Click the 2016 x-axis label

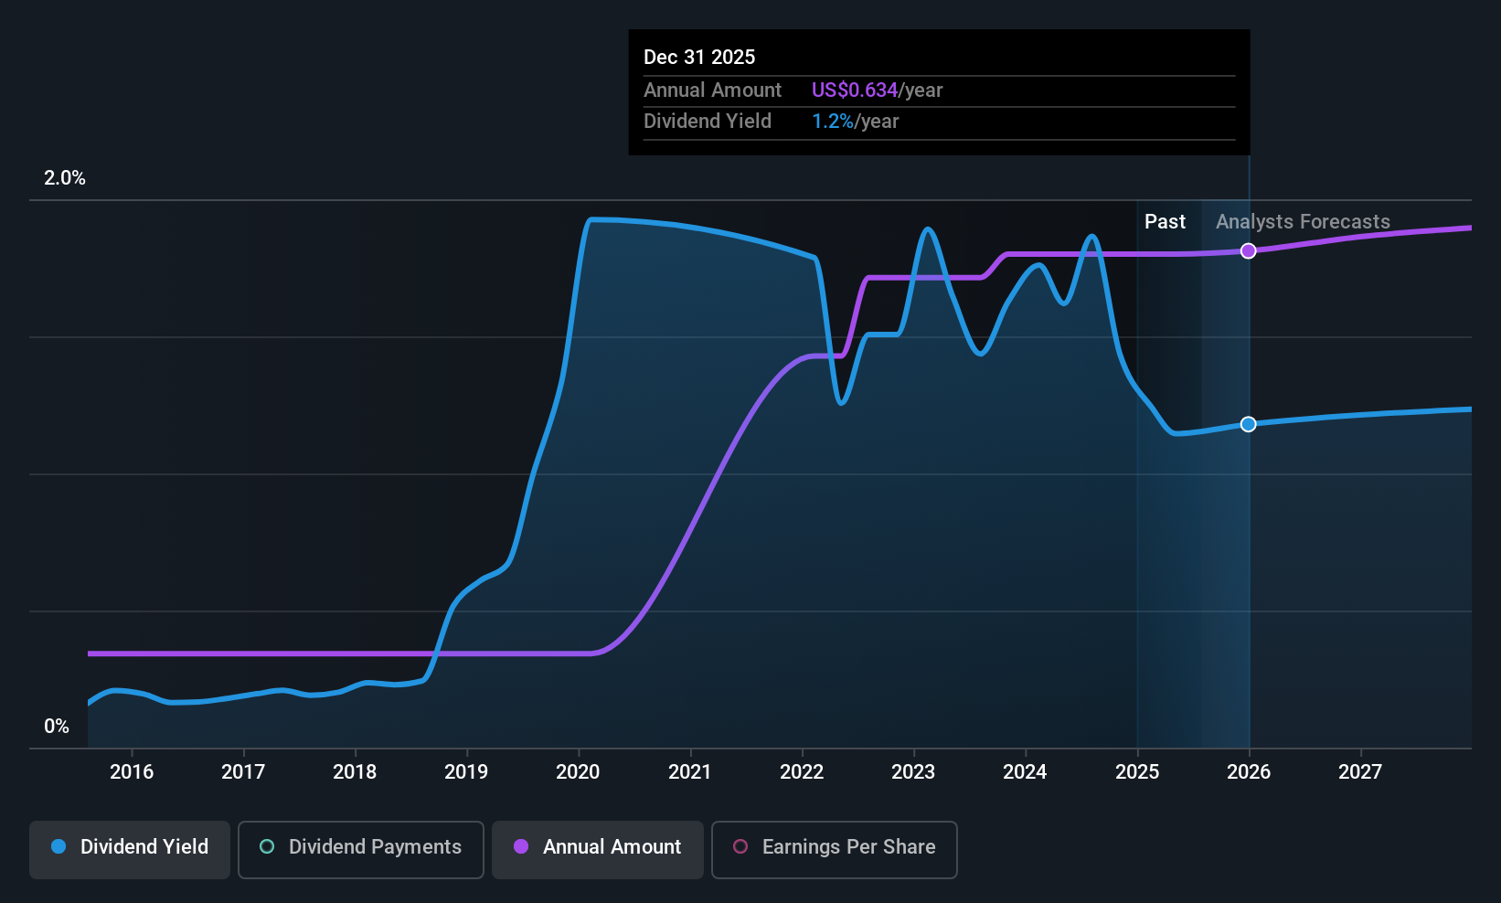[132, 771]
